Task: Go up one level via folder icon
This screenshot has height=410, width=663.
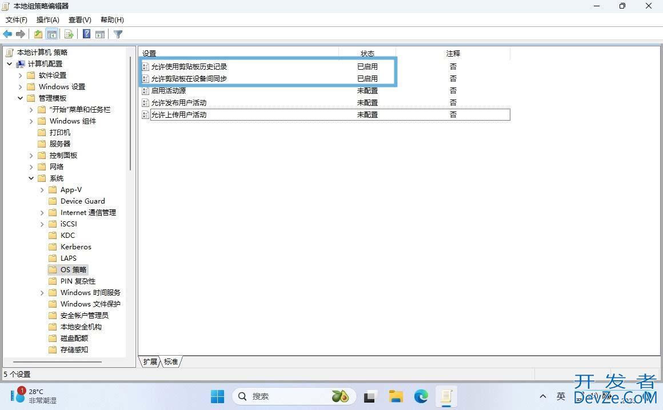Action: tap(38, 34)
